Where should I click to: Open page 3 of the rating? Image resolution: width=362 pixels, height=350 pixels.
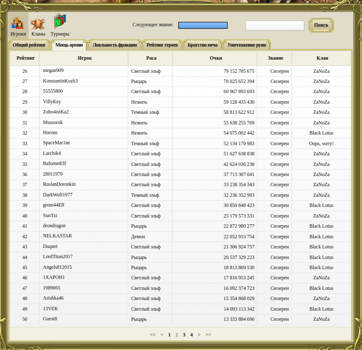(184, 335)
